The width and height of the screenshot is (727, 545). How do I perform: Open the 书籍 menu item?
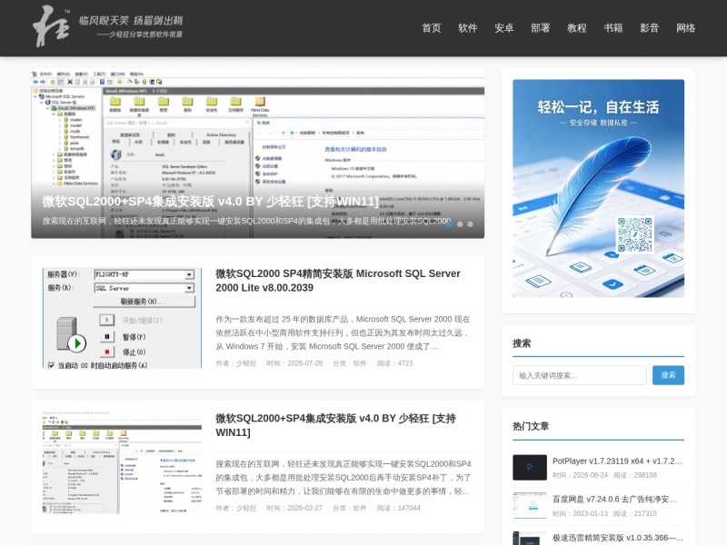pos(612,28)
